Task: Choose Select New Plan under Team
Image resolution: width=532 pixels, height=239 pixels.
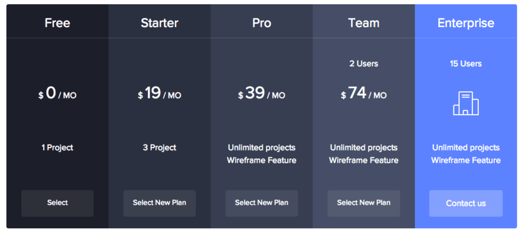Action: tap(364, 203)
